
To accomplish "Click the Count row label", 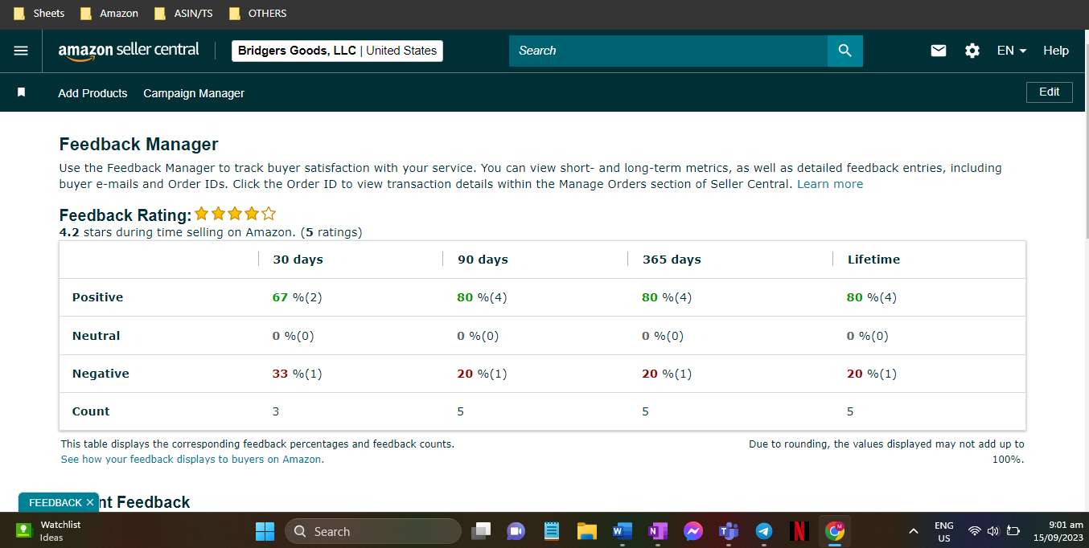I will coord(91,411).
